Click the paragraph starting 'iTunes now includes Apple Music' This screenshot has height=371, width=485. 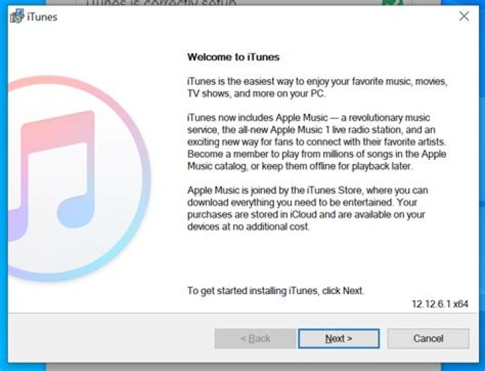[317, 142]
